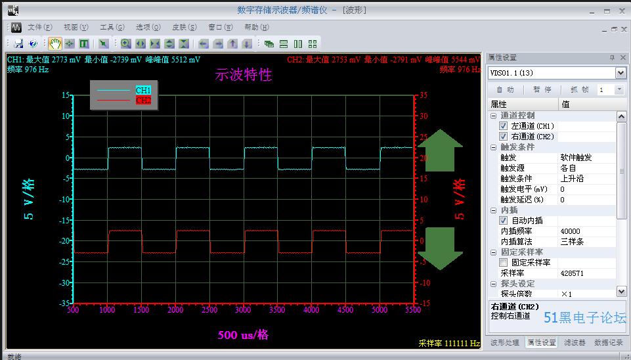631x360 pixels.
Task: Click the title bar application icon
Action: pyautogui.click(x=13, y=11)
